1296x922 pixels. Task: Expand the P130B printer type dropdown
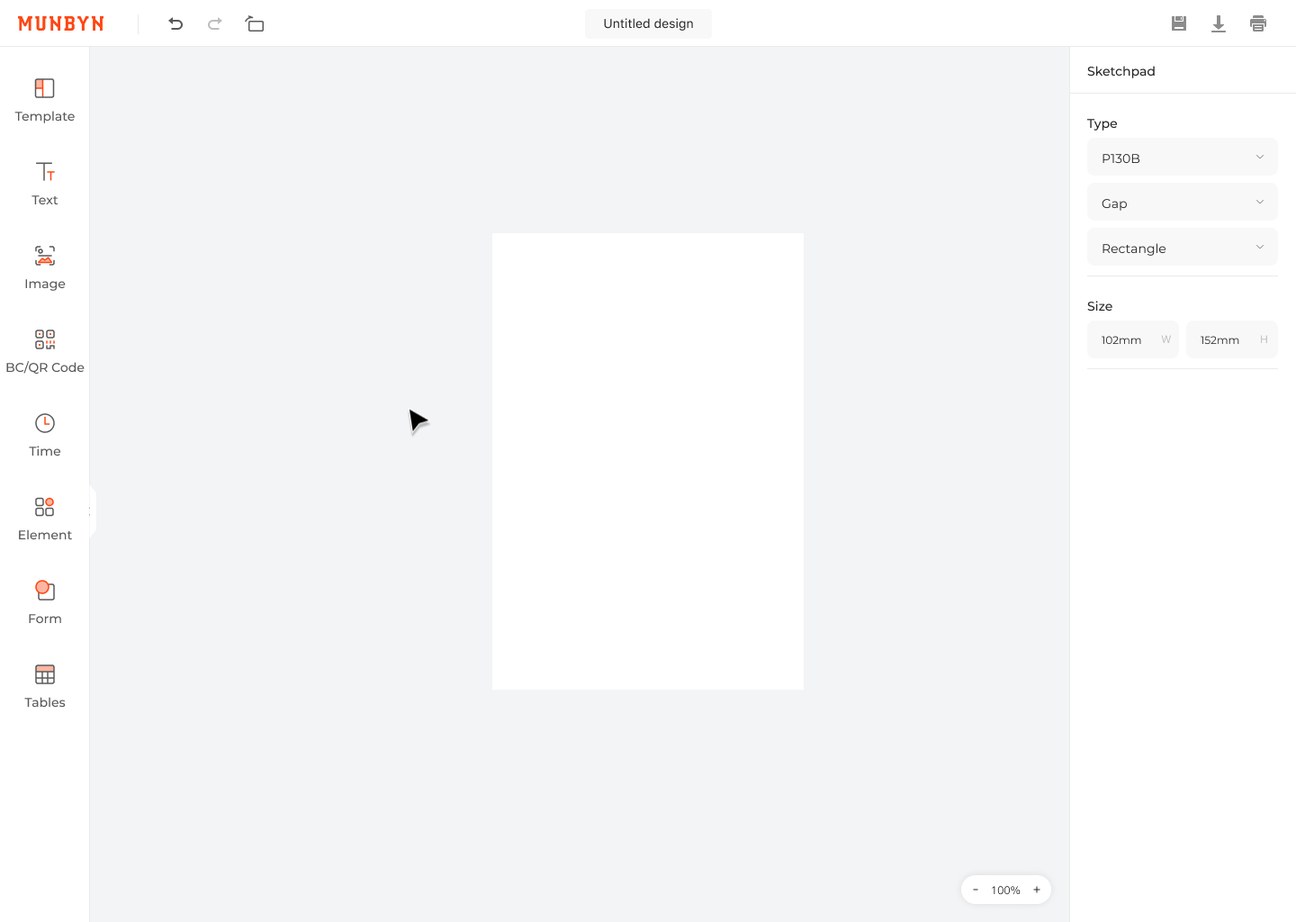coord(1182,158)
